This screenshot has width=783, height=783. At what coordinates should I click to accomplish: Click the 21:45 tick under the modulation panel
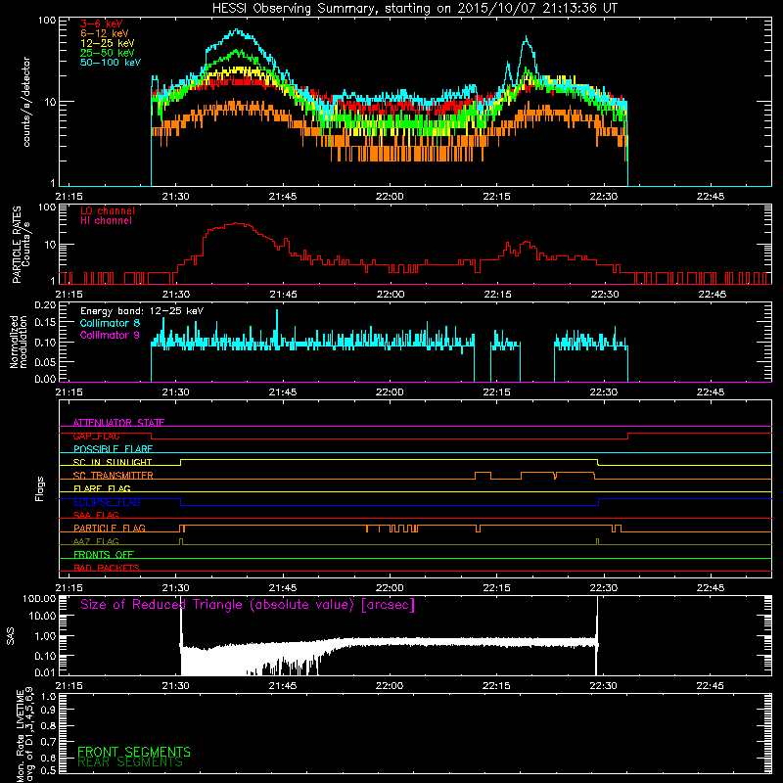point(283,392)
